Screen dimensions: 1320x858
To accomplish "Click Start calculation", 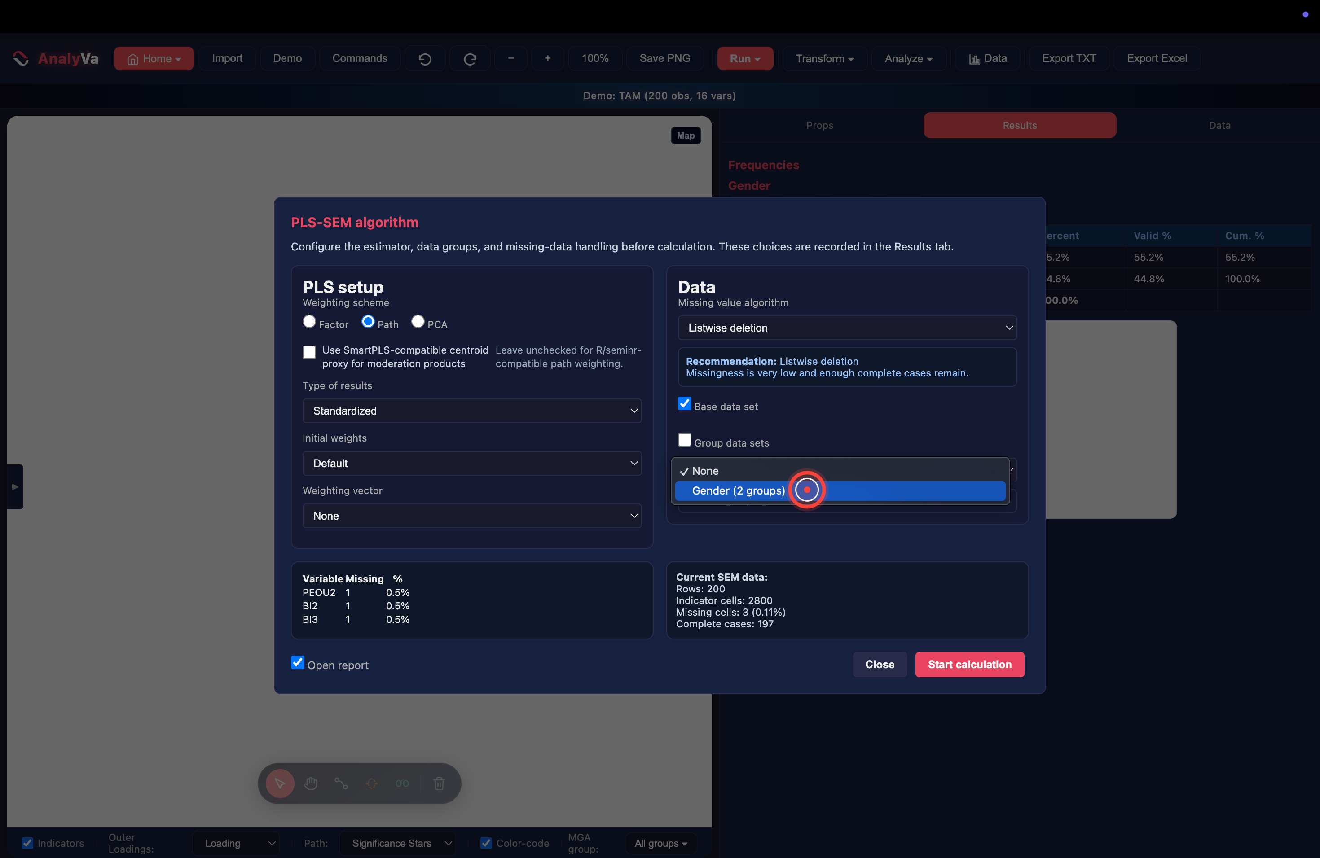I will coord(969,664).
